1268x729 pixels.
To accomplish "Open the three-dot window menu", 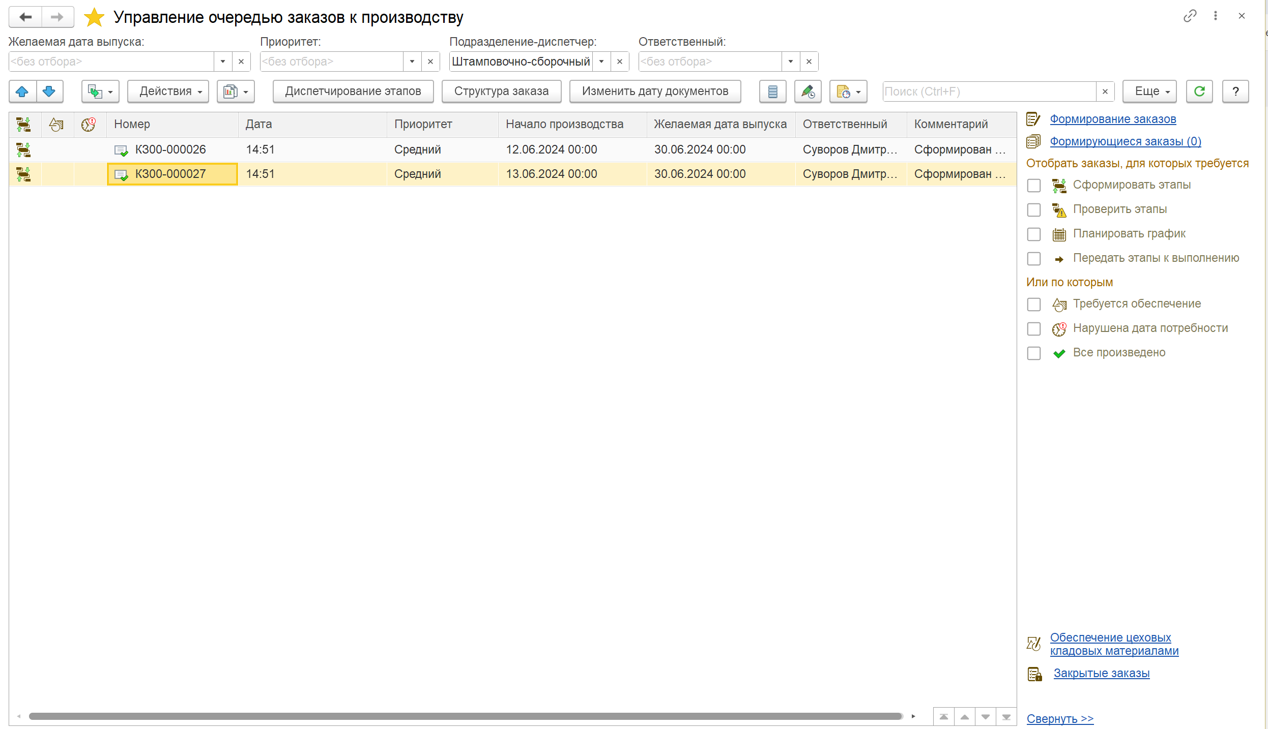I will click(1216, 16).
